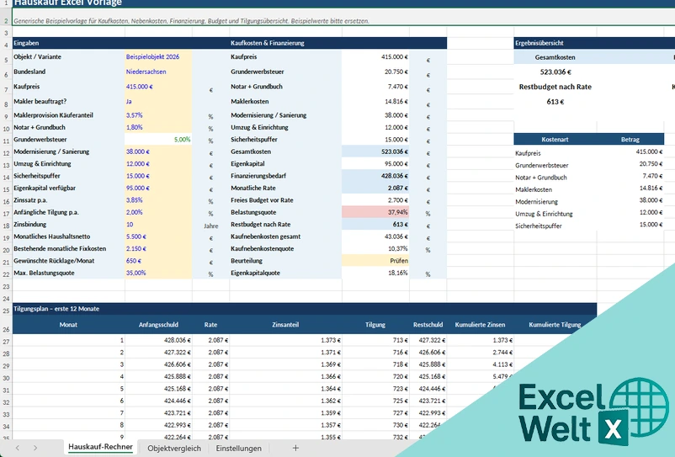Select the Monatliche Rate cell 2.087 €
The height and width of the screenshot is (457, 675).
click(375, 188)
